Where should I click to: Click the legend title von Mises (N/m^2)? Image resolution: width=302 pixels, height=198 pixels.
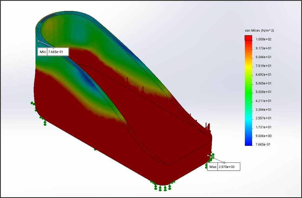click(x=259, y=31)
